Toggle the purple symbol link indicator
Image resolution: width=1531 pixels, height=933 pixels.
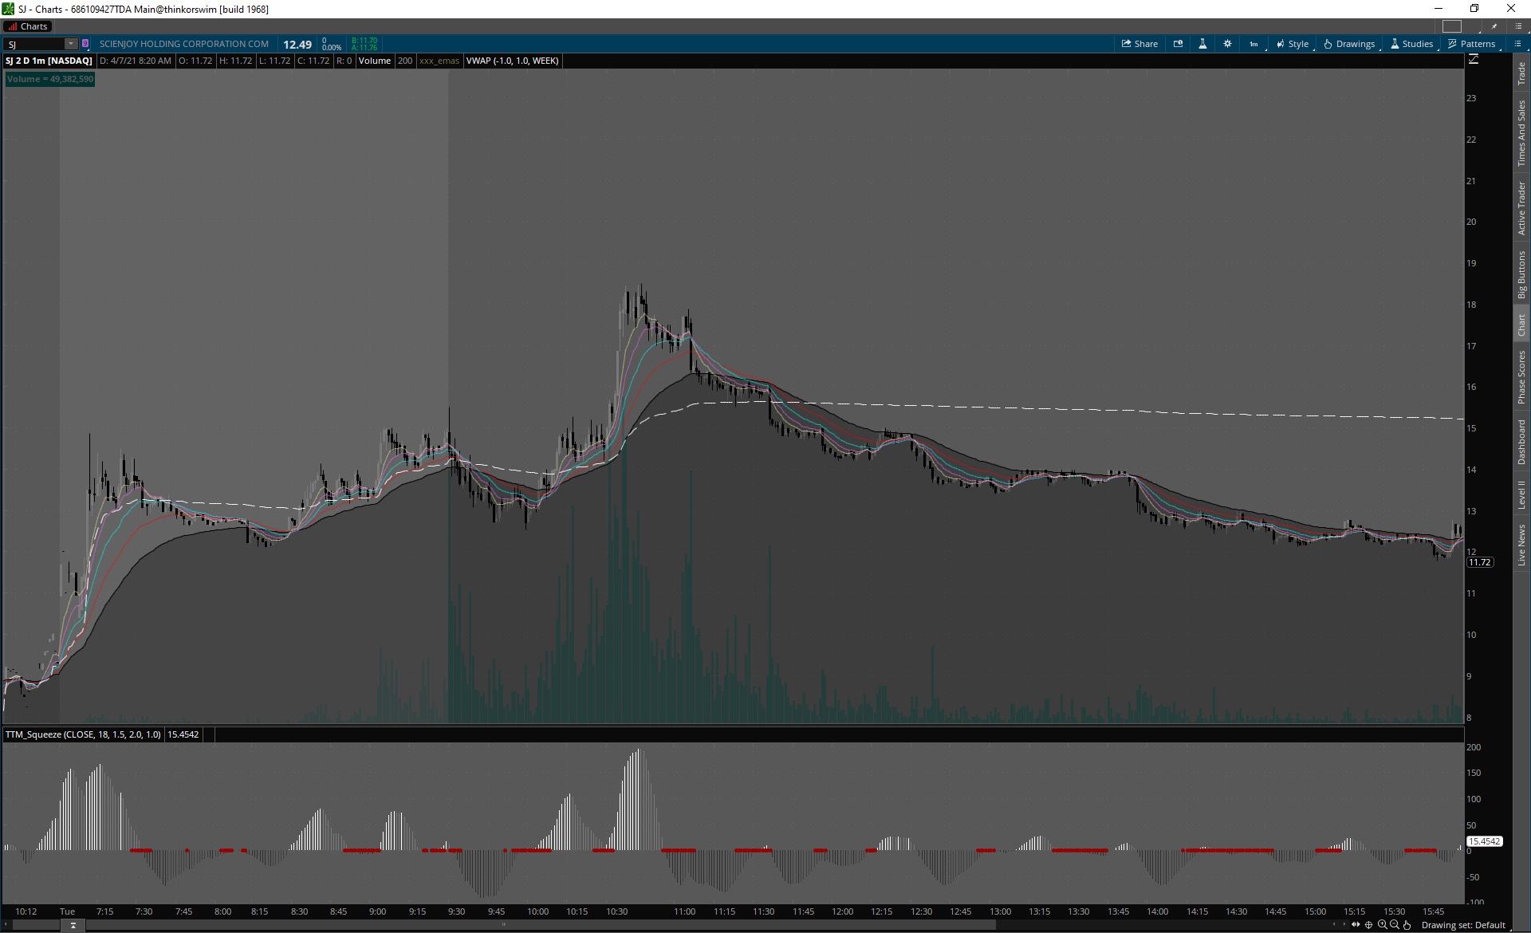[85, 44]
